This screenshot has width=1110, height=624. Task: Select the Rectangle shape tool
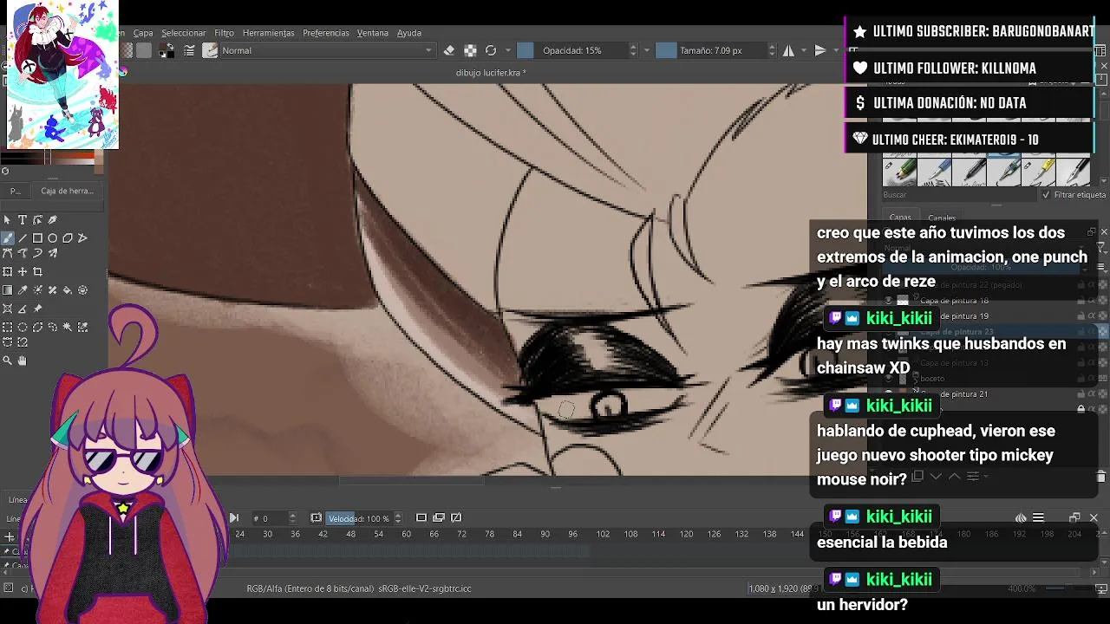click(37, 238)
